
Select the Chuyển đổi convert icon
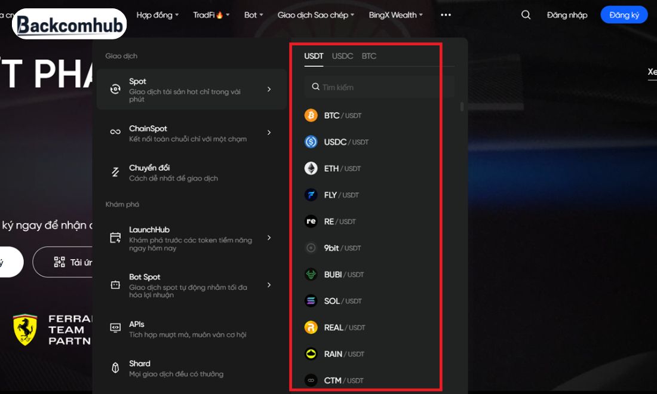tap(115, 172)
